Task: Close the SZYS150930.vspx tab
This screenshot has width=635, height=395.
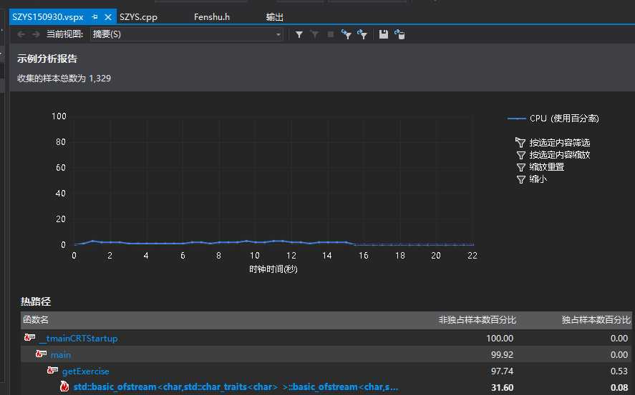Action: click(107, 17)
